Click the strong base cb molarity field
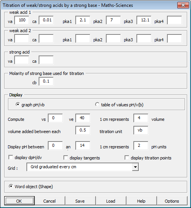The width and height of the screenshot is (191, 208). [x=46, y=81]
